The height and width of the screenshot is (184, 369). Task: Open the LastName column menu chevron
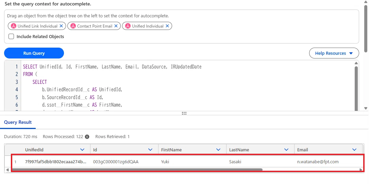tap(286, 150)
